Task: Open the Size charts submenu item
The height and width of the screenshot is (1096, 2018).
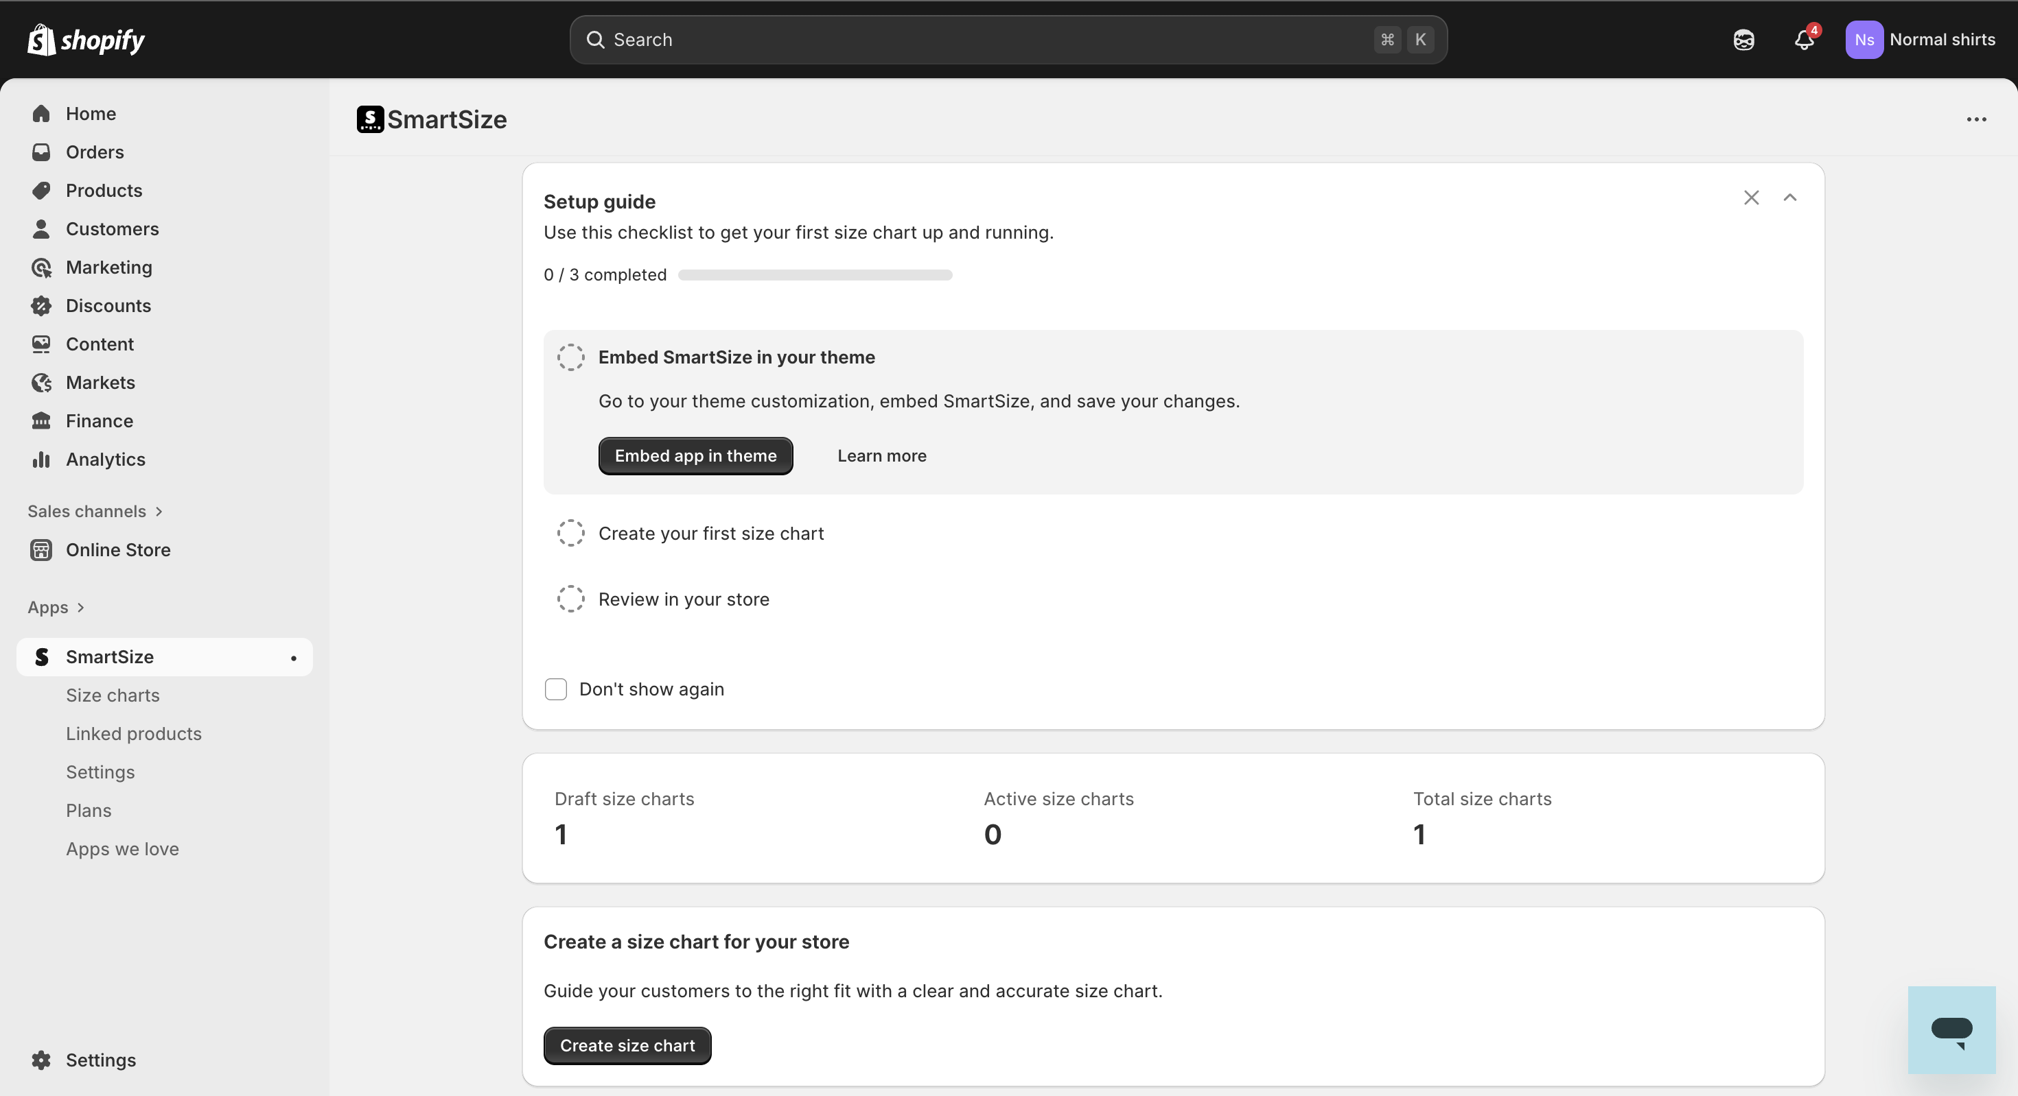Action: [x=112, y=695]
